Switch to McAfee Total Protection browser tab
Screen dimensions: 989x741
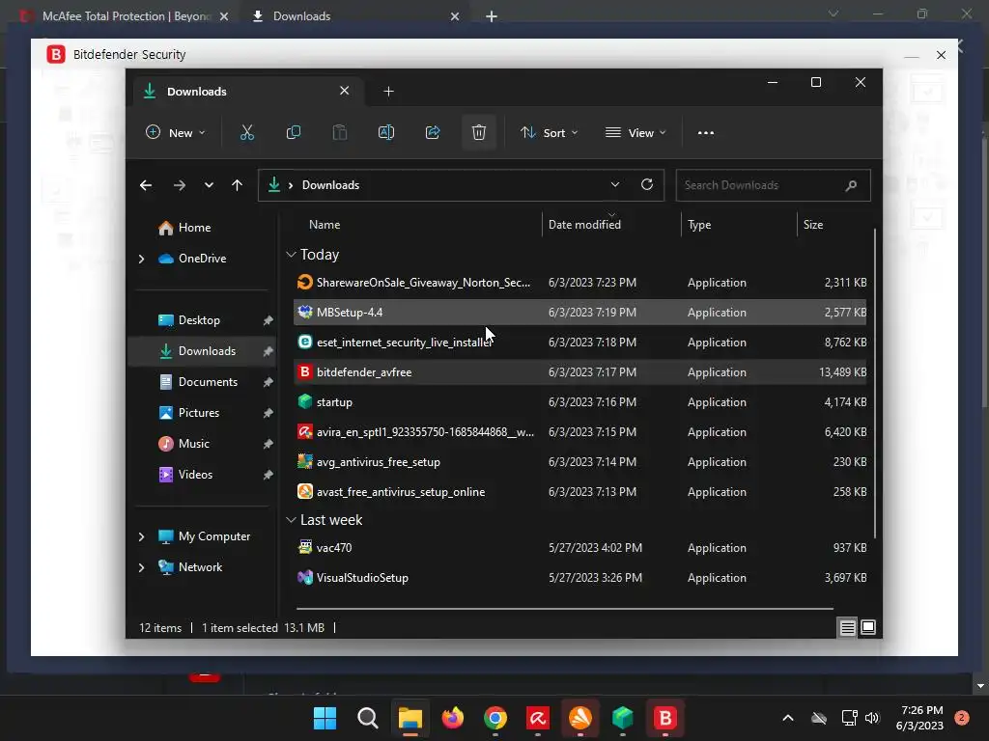(x=125, y=16)
